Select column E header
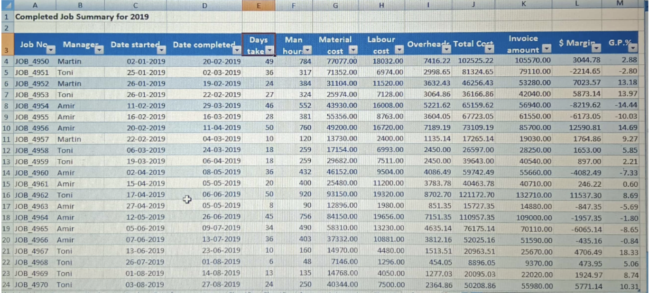Screen dimensions: 649x293 259,6
